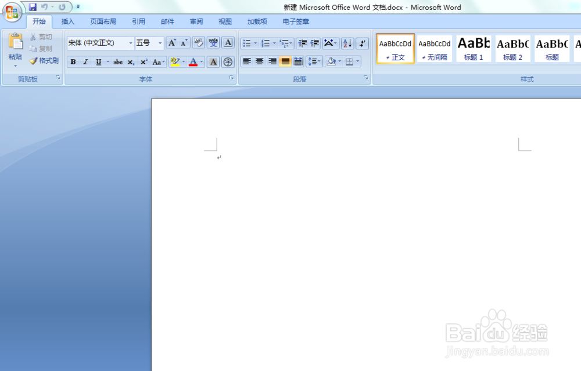Open the 视图 tab
Image resolution: width=581 pixels, height=371 pixels.
pos(225,22)
